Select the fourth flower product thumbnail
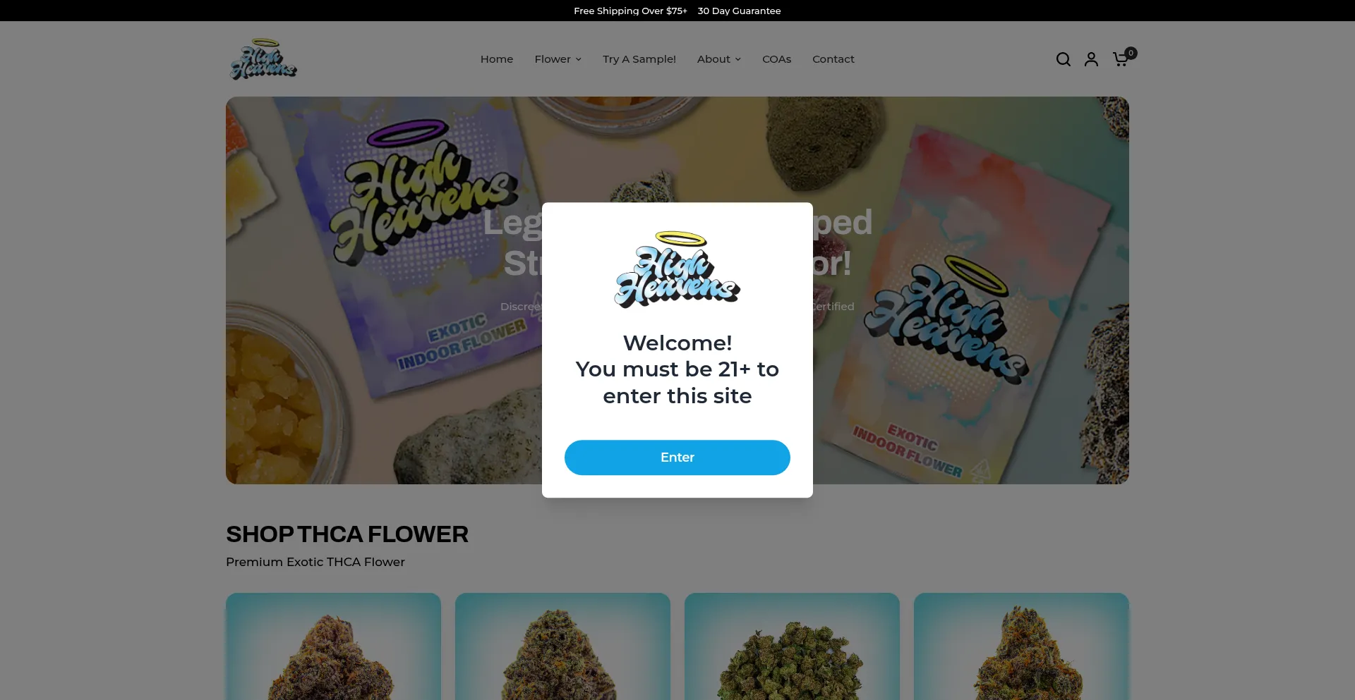Viewport: 1355px width, 700px height. coord(1021,646)
